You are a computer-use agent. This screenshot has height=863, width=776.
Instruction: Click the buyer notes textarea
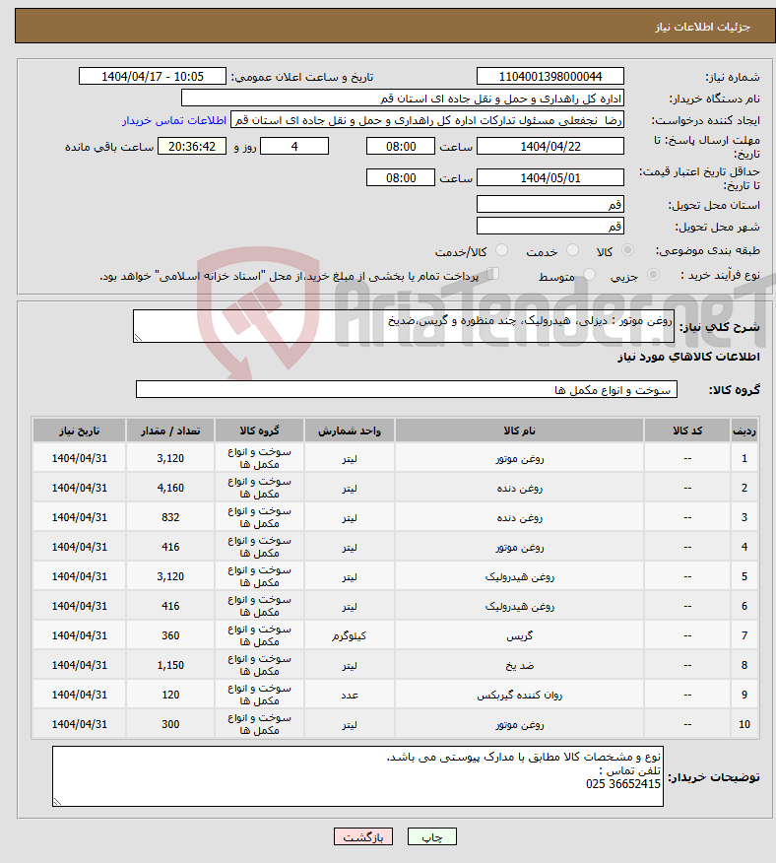pyautogui.click(x=357, y=776)
